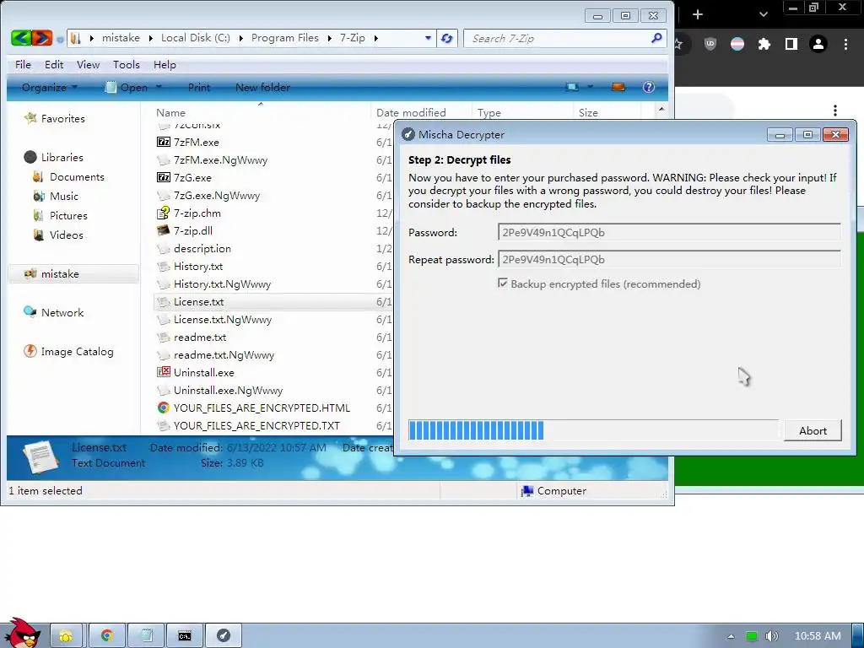Select Network in the navigation pane
Screen dimensions: 864x648
point(62,312)
